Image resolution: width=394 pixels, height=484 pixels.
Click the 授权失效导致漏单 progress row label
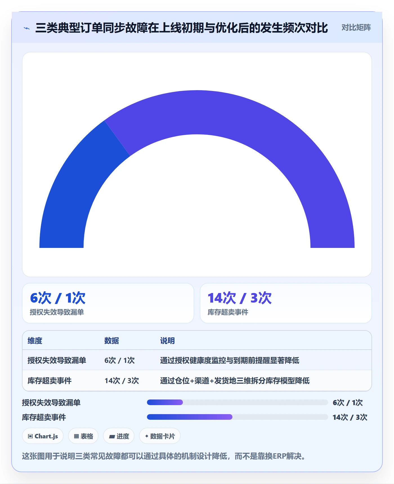[x=51, y=403]
